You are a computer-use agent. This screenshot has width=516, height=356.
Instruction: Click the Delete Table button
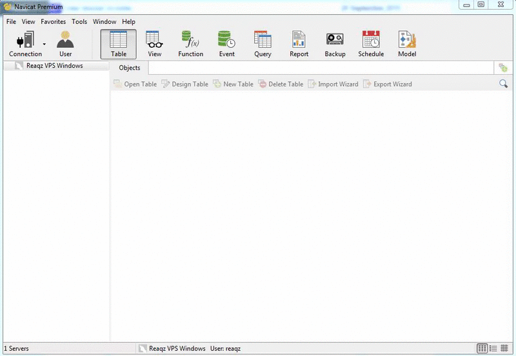281,84
